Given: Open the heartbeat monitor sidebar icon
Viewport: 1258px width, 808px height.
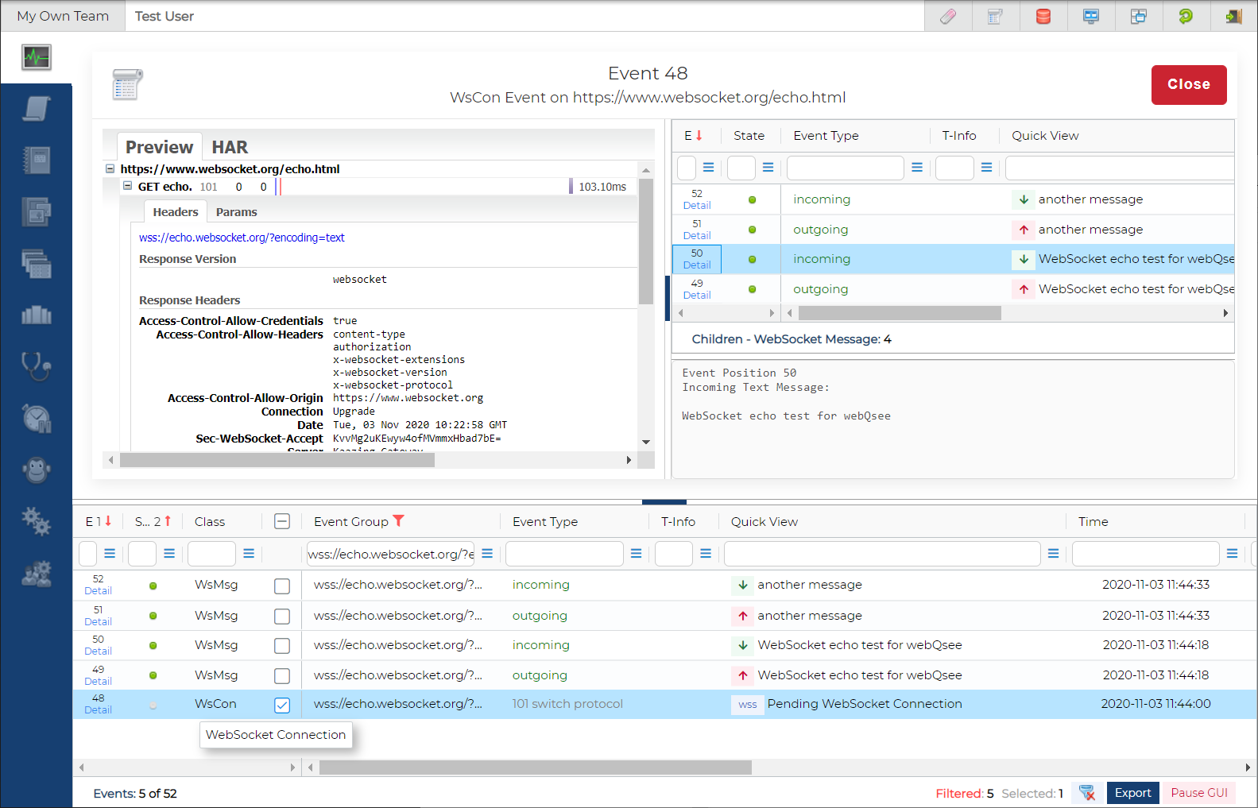Looking at the screenshot, I should click(37, 57).
